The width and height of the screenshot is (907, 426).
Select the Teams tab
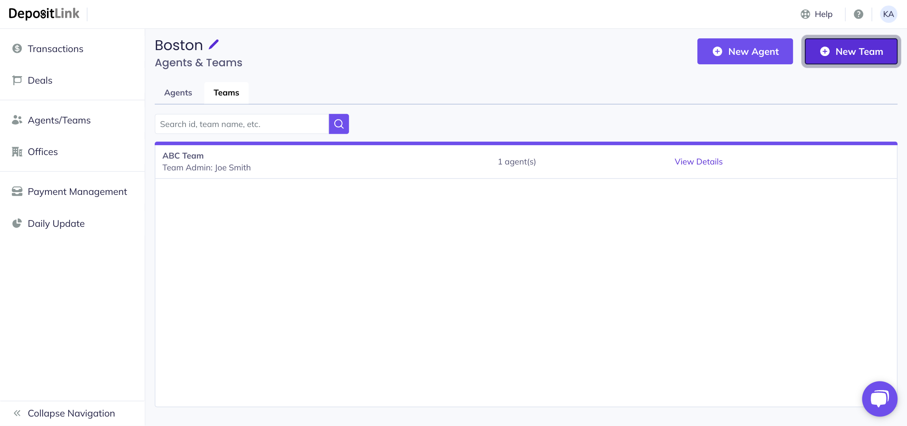(x=226, y=93)
